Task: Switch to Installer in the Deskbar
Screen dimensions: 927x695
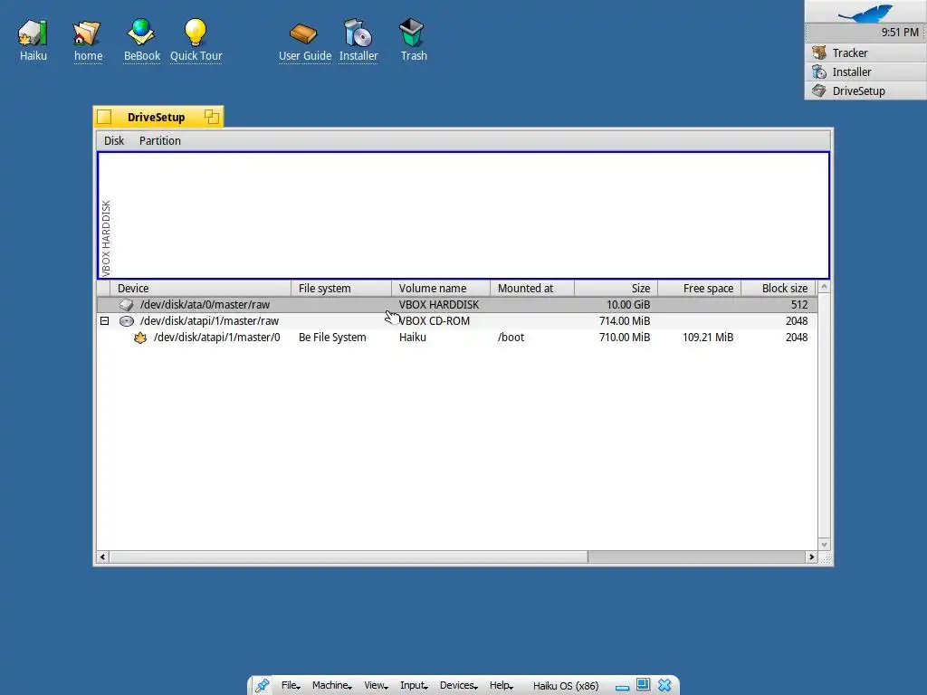Action: coord(865,71)
